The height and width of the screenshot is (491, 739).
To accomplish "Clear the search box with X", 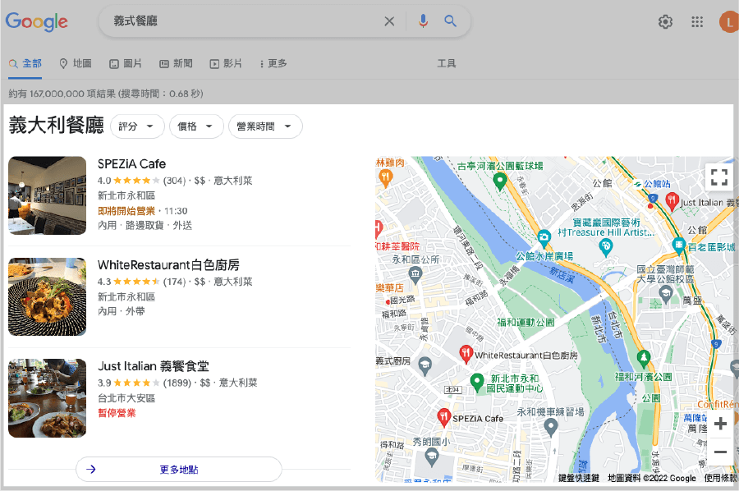I will click(x=389, y=21).
